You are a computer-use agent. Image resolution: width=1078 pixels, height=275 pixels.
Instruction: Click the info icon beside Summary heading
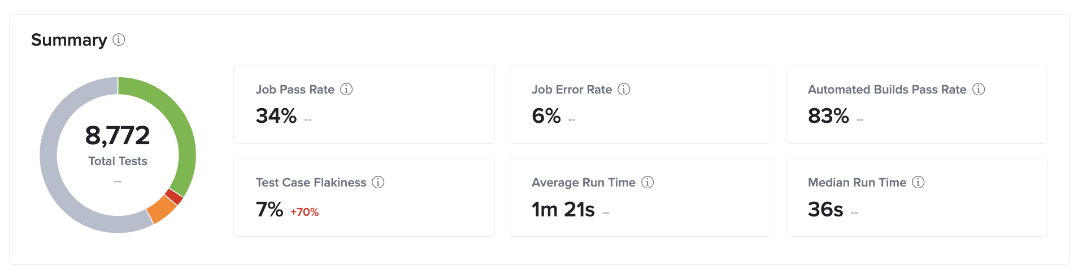click(119, 40)
